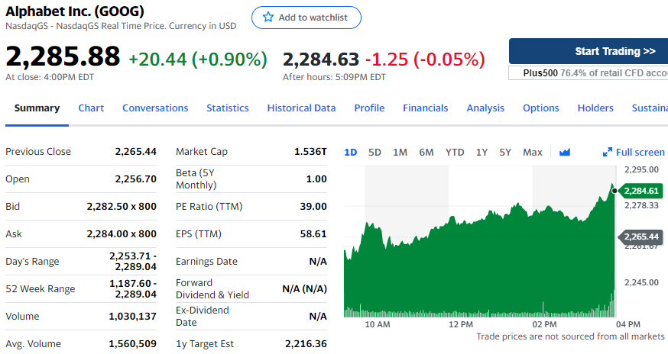668x354 pixels.
Task: Click the Day's Range label
Action: click(x=32, y=261)
